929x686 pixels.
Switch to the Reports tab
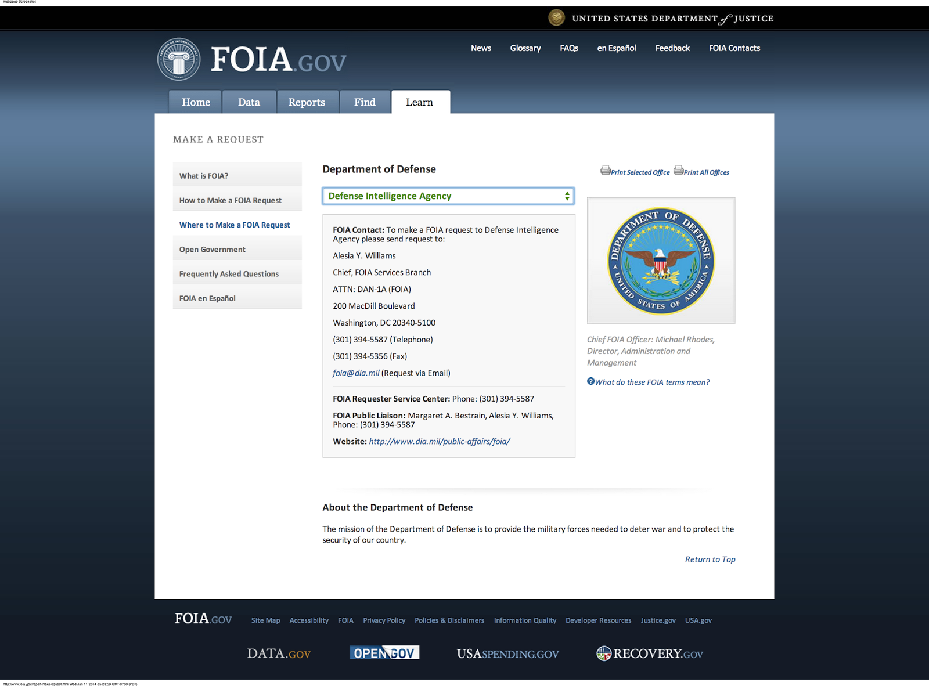307,102
